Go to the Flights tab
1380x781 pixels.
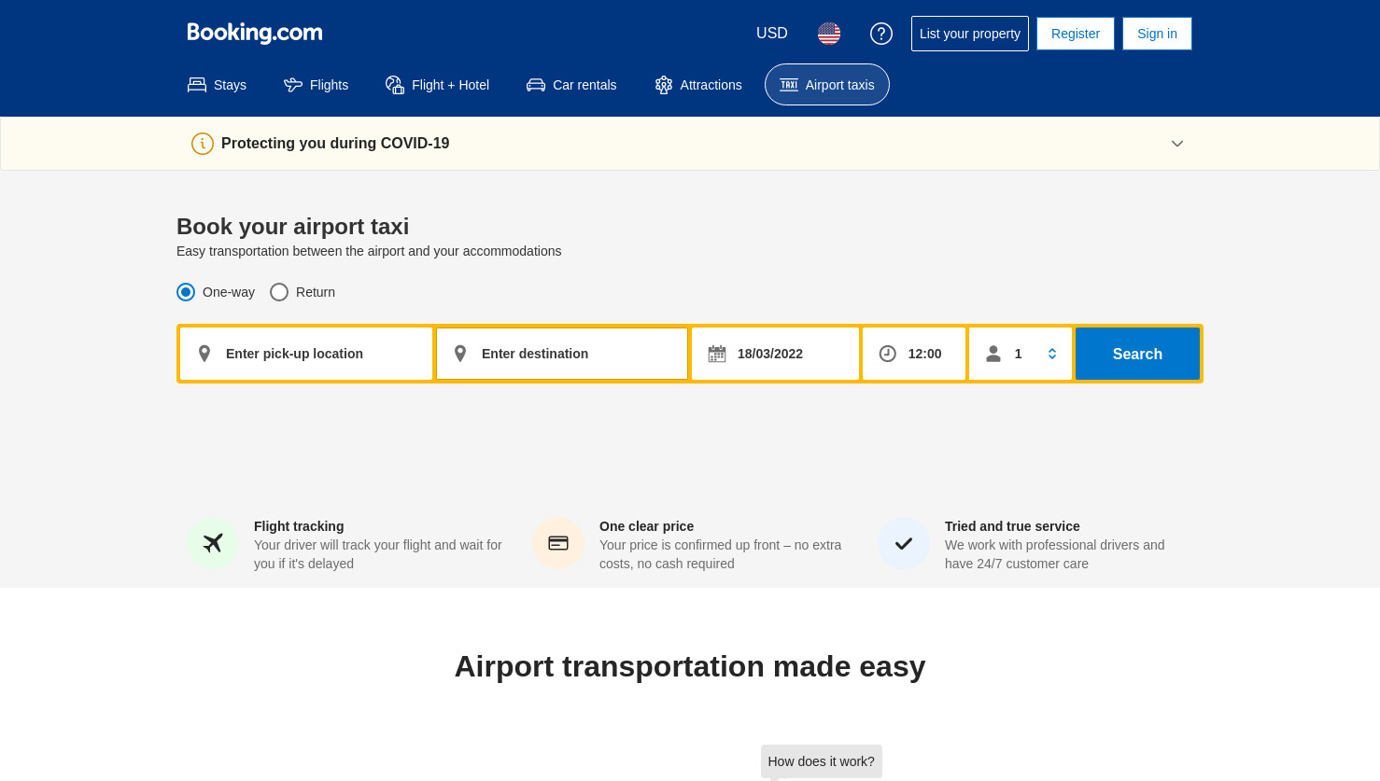[316, 85]
